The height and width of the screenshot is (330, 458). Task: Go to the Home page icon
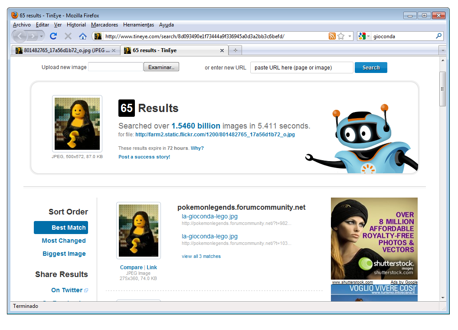(x=83, y=36)
